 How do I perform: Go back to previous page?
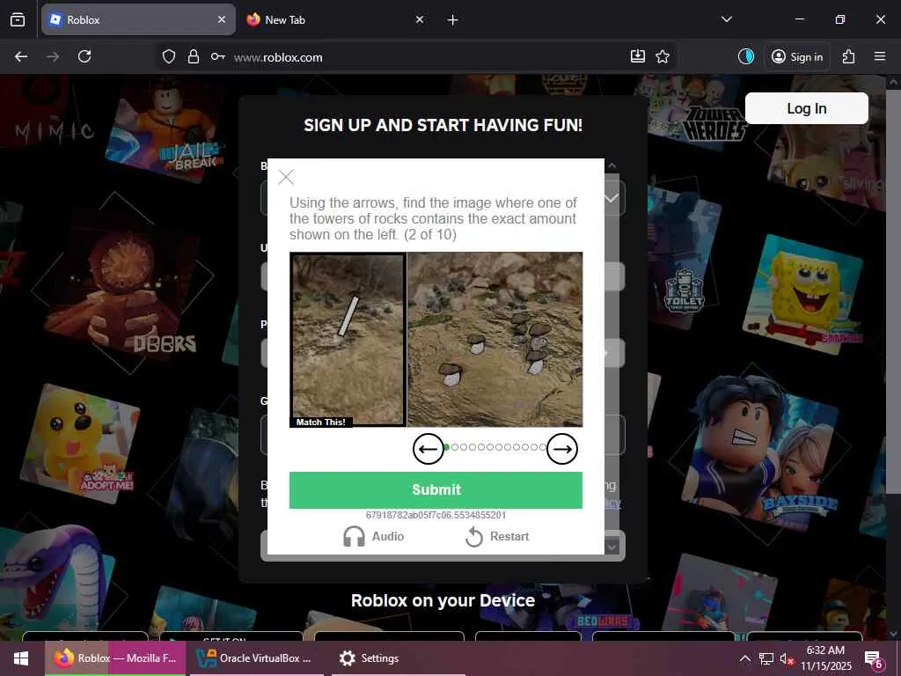coord(21,56)
